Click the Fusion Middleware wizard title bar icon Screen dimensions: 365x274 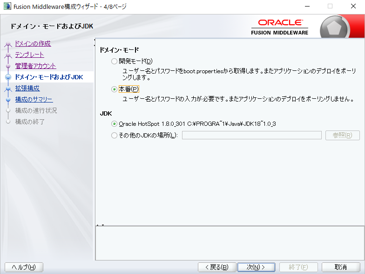pyautogui.click(x=7, y=7)
